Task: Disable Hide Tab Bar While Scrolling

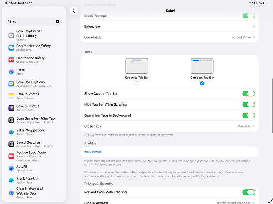Action: point(248,104)
